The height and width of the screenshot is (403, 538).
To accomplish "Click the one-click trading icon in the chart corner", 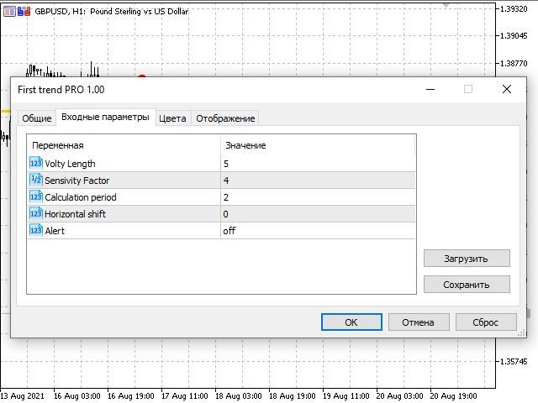I will click(x=24, y=11).
